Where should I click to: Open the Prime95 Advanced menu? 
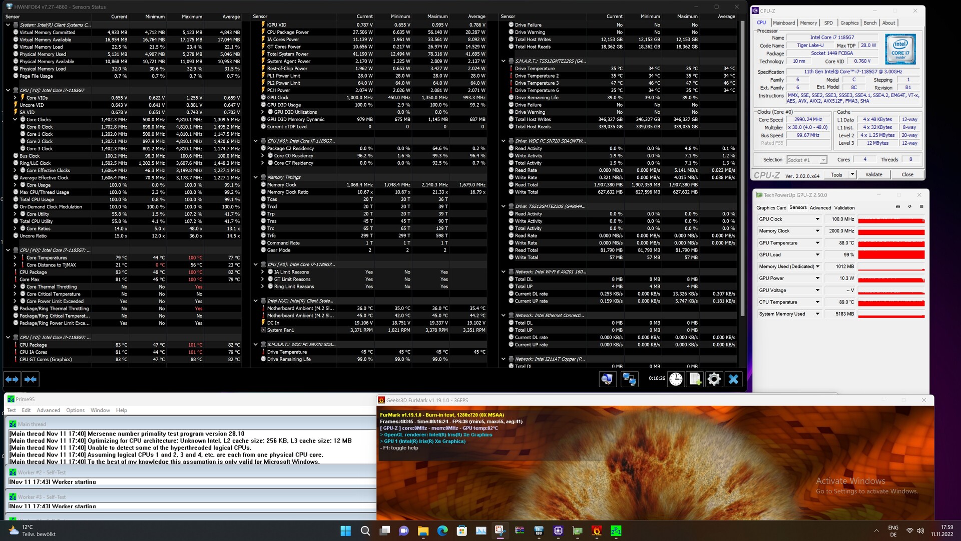48,410
